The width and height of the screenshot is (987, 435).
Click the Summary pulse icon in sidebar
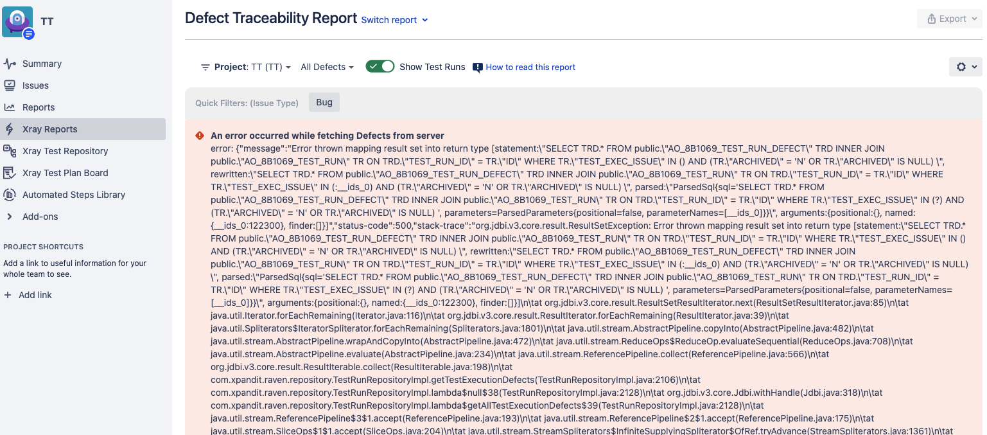tap(10, 64)
